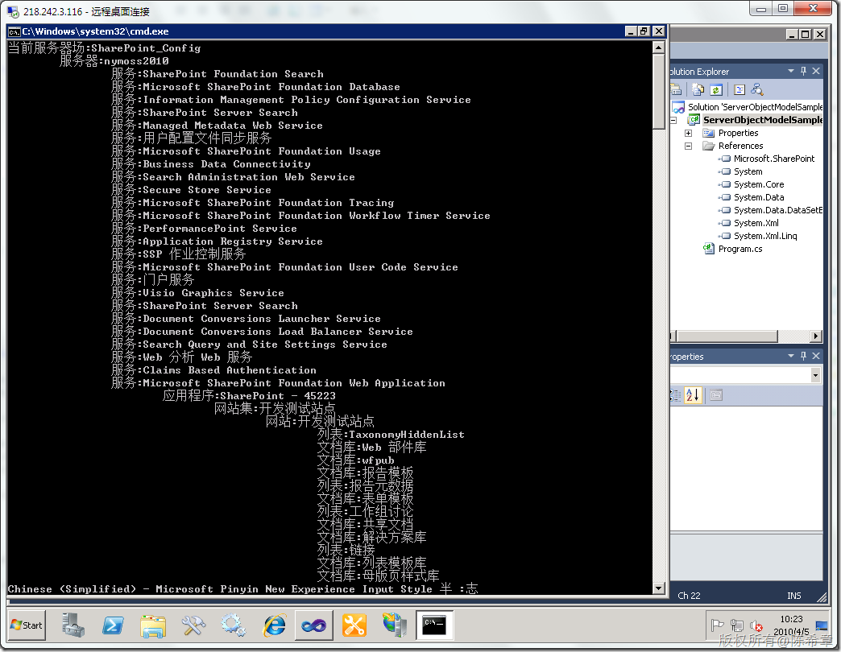
Task: Click the muted volume icon in tray
Action: click(x=756, y=625)
